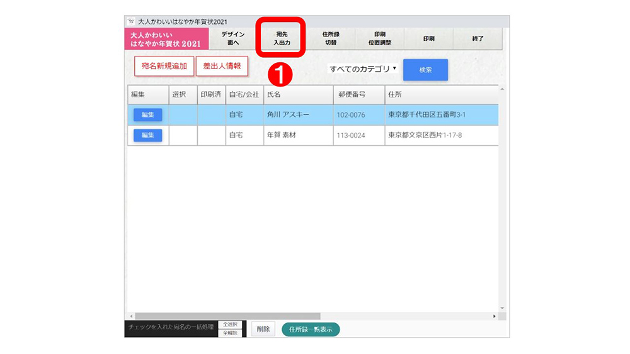The height and width of the screenshot is (354, 630).
Task: Open 印刷位置調整 in the top bar
Action: (x=379, y=39)
